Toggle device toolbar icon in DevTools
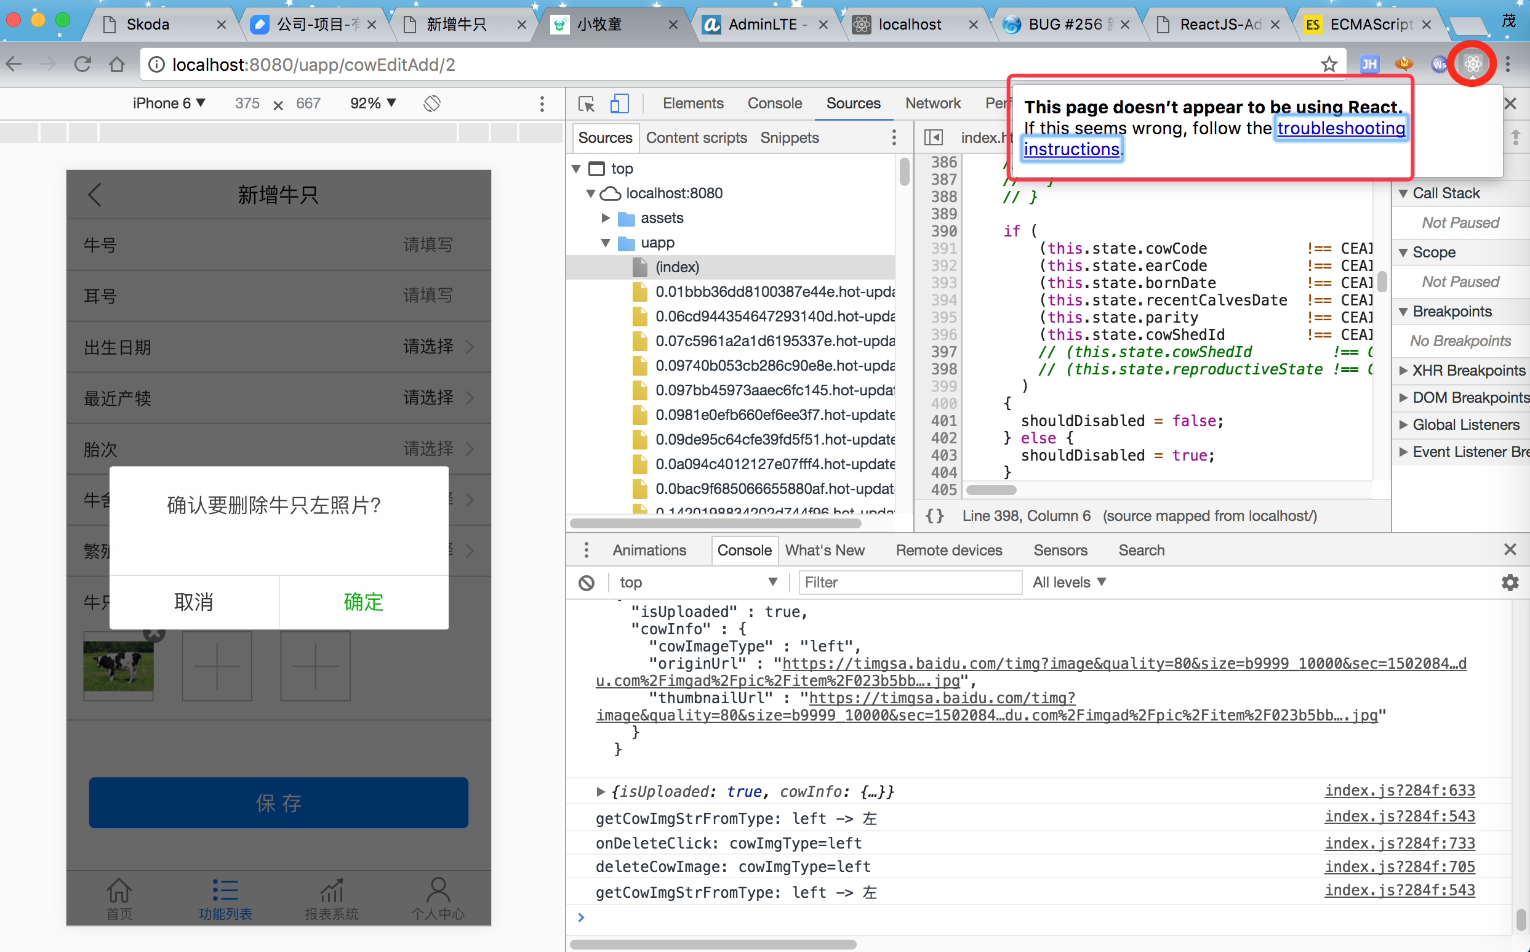Viewport: 1530px width, 952px height. click(619, 103)
